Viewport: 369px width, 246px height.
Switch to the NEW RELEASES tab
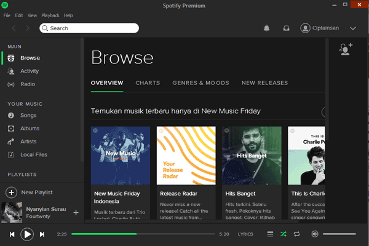coord(264,83)
